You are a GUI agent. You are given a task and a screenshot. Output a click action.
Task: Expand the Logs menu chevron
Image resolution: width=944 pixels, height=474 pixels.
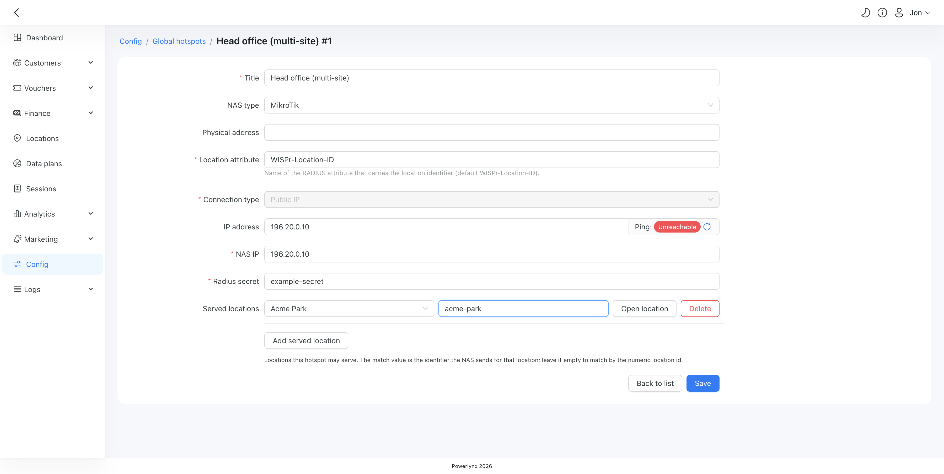pos(91,289)
